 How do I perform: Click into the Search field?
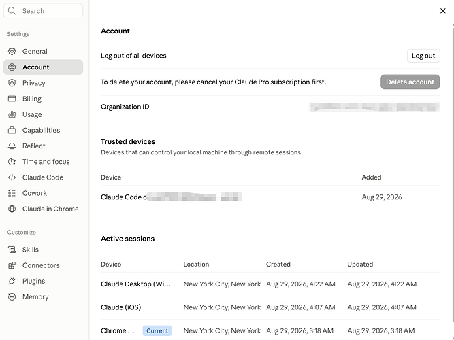43,11
